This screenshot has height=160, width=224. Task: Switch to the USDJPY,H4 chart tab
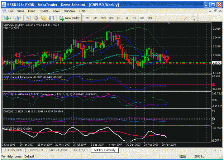(80, 150)
